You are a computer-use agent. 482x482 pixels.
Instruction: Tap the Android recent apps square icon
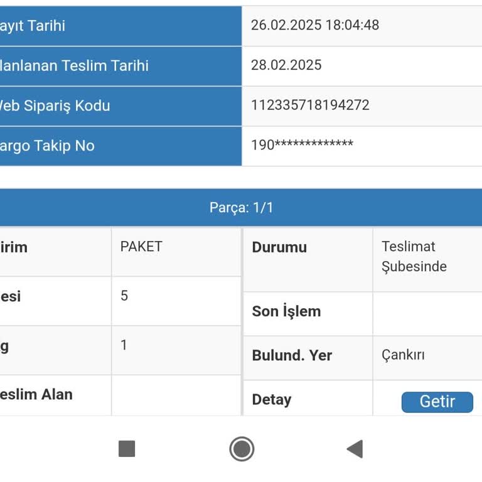point(127,449)
